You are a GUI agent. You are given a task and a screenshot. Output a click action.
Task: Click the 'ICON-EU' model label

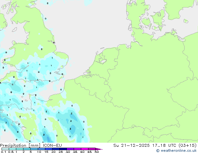(52, 146)
